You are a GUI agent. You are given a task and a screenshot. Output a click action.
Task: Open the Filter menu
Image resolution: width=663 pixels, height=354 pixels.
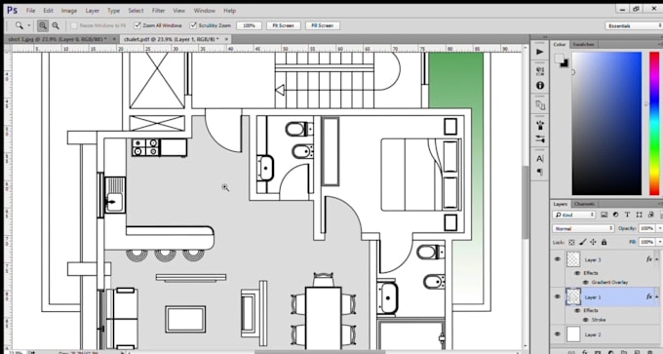tap(159, 11)
